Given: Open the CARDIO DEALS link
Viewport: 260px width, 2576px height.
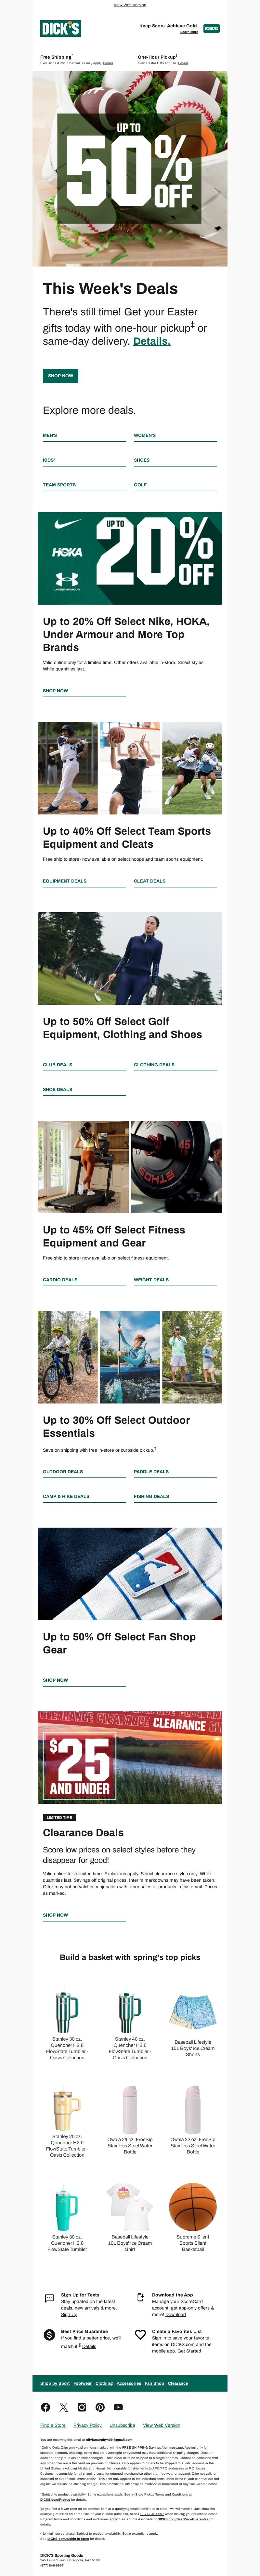Looking at the screenshot, I should [x=60, y=1280].
